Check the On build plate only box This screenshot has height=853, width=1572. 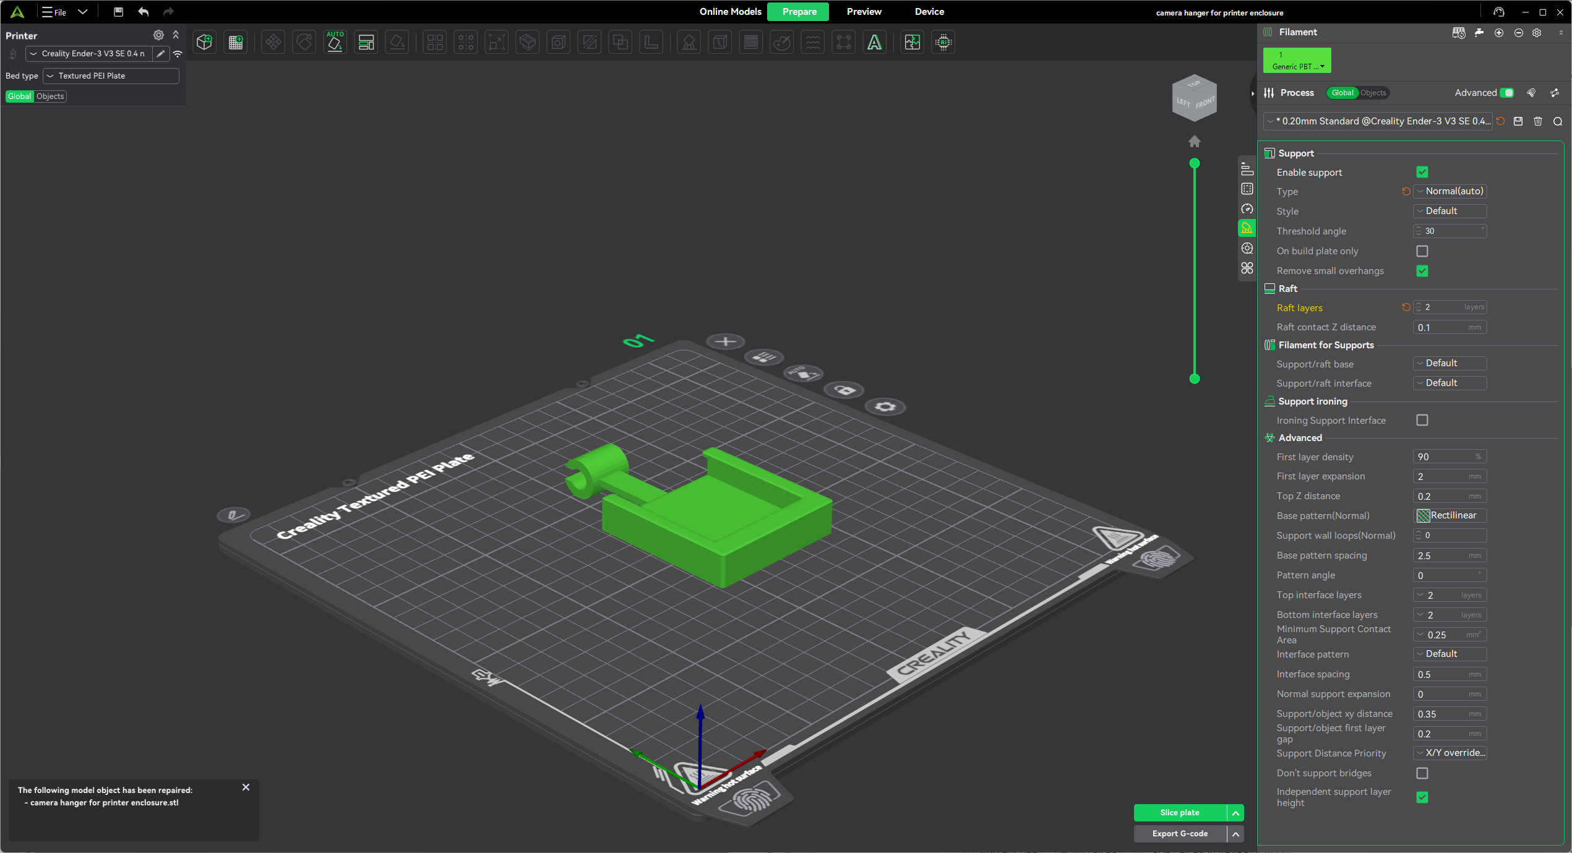1422,251
